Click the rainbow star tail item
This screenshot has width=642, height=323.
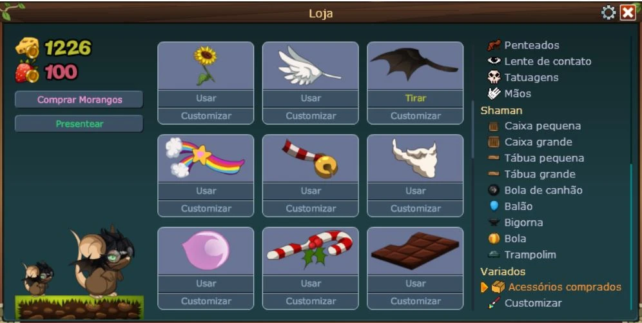(x=205, y=159)
